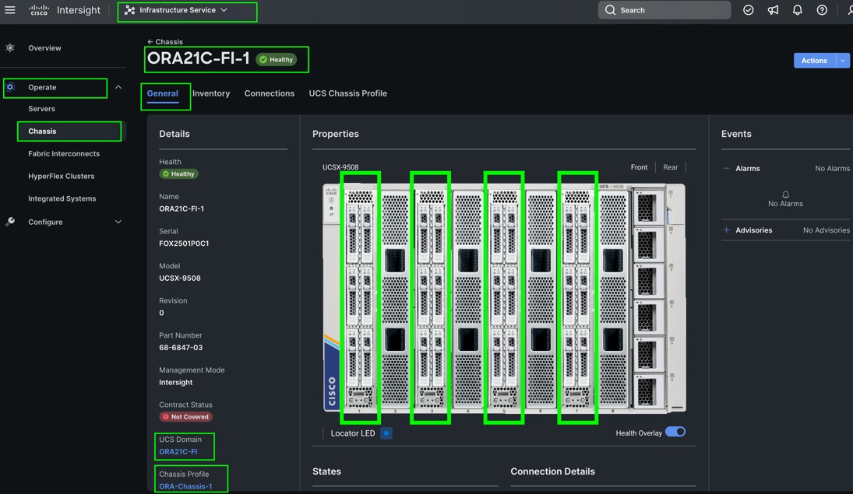The image size is (853, 494).
Task: Open Fabric Interconnects in sidebar
Action: point(64,154)
